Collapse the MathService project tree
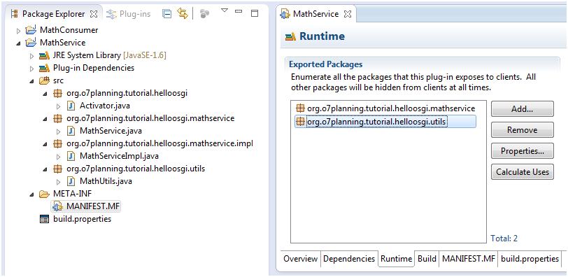568x277 pixels. tap(19, 43)
